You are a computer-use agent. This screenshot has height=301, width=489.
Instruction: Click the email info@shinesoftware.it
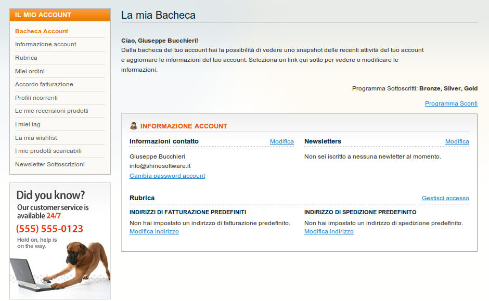pos(160,166)
